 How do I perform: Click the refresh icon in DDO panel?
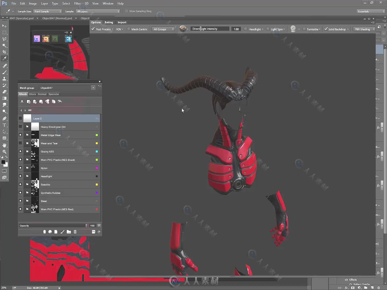click(x=99, y=232)
